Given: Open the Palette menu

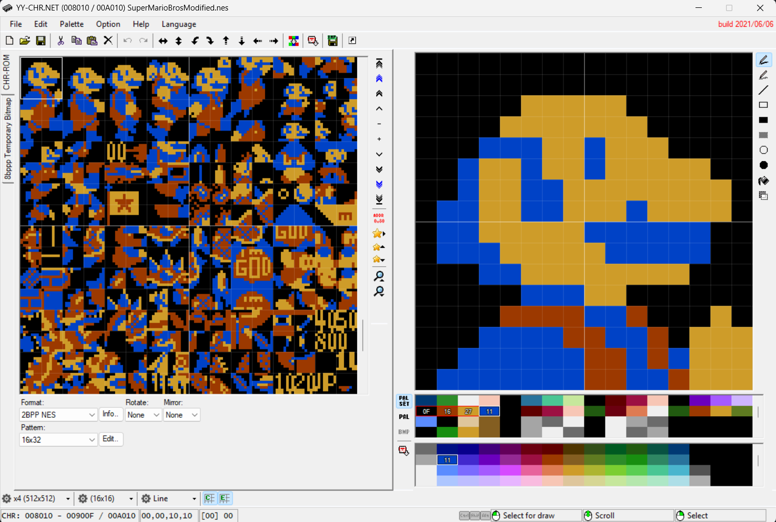Looking at the screenshot, I should tap(72, 24).
